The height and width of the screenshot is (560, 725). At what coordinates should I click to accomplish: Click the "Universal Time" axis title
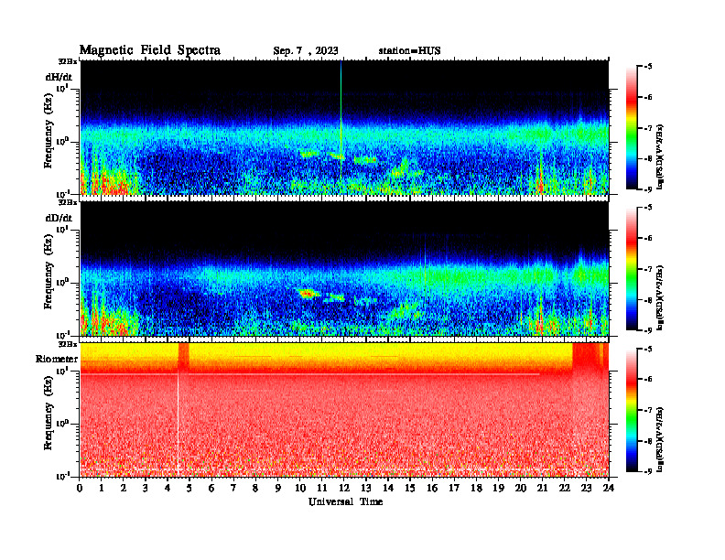pyautogui.click(x=345, y=501)
